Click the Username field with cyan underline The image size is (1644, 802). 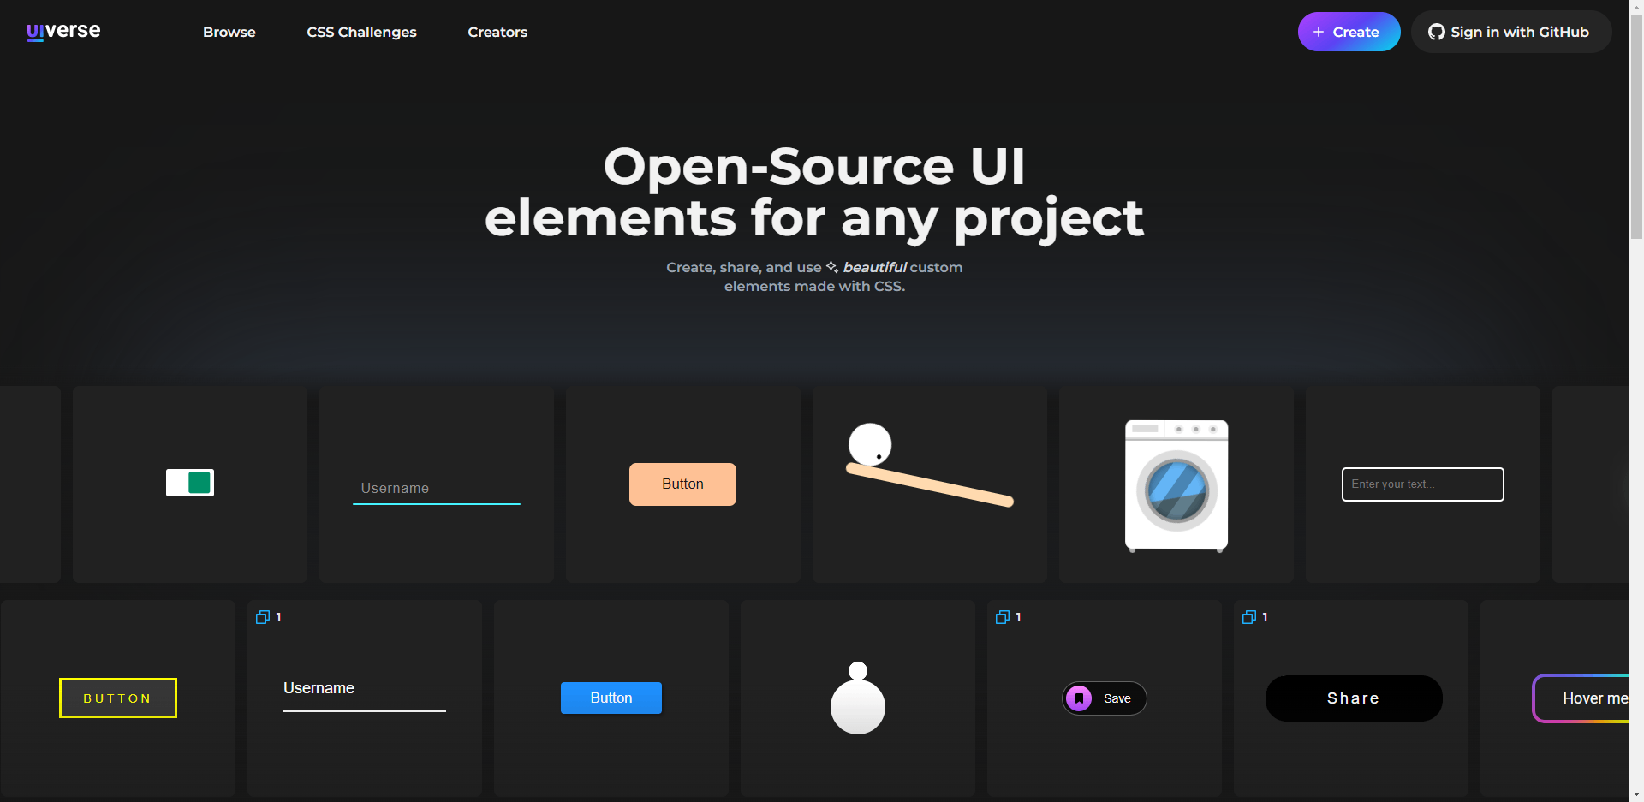point(437,489)
